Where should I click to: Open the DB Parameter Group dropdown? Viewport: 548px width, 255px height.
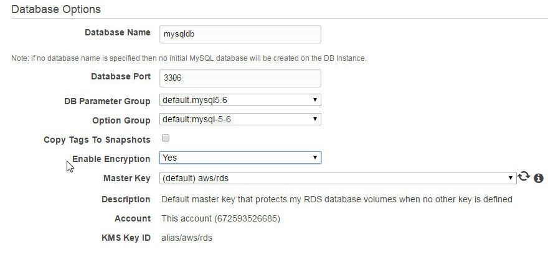pyautogui.click(x=240, y=100)
